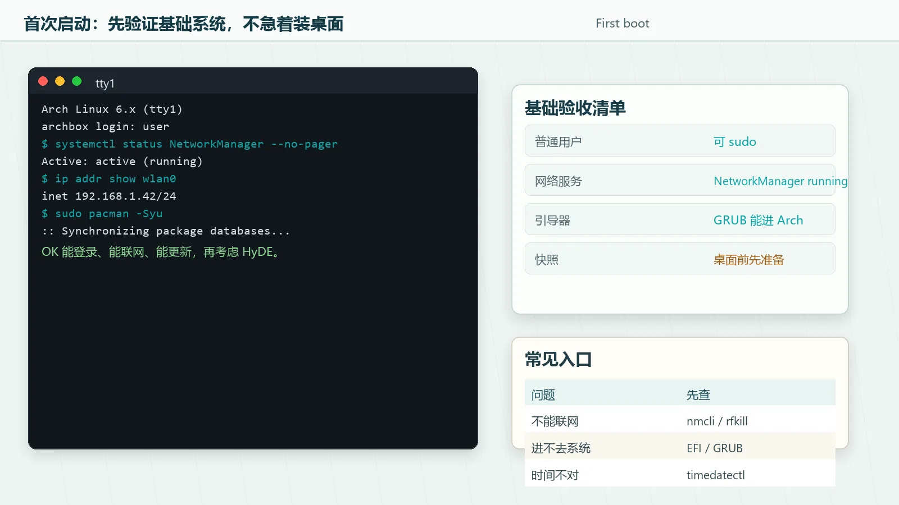Click the EFI / GRUB table cell
This screenshot has width=899, height=505.
[715, 448]
